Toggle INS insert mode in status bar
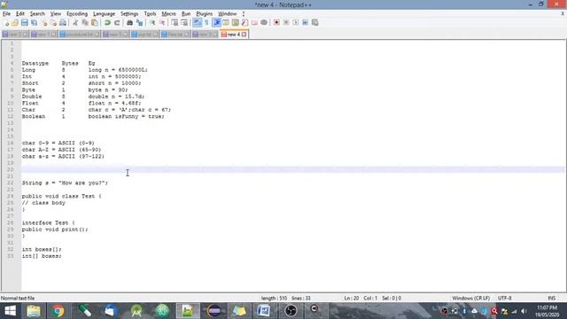The height and width of the screenshot is (319, 567). (551, 299)
